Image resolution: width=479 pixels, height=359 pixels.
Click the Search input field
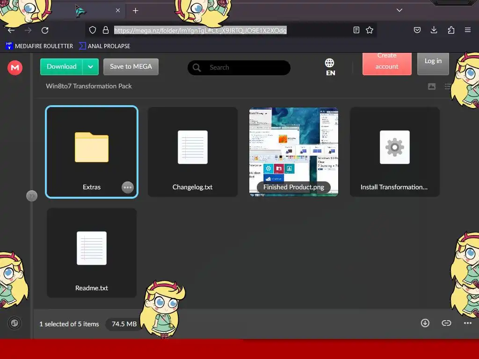[x=239, y=67]
